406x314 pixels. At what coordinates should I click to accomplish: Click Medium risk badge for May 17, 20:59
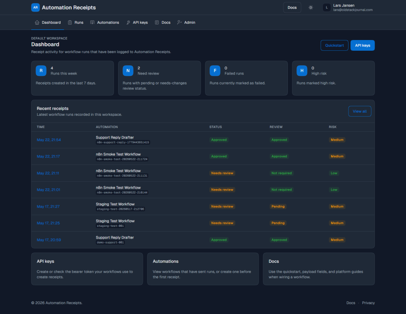pyautogui.click(x=337, y=240)
